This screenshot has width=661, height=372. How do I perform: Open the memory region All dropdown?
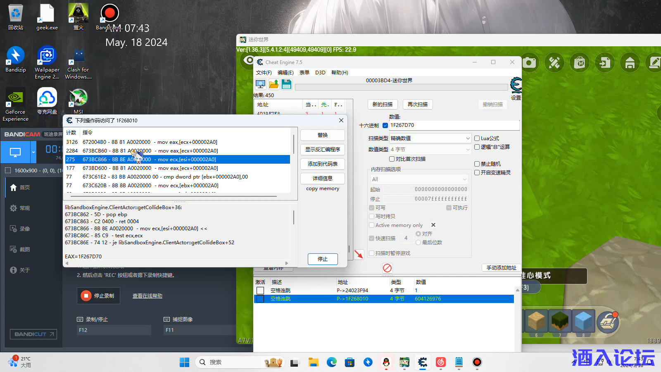coord(419,179)
